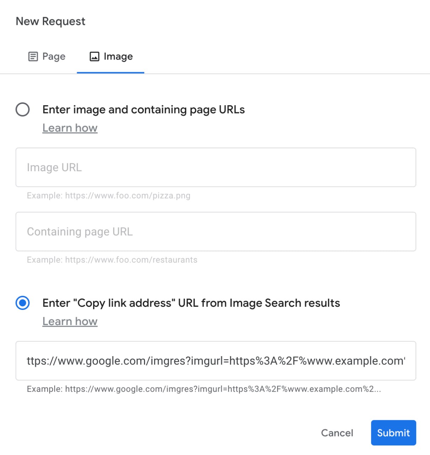This screenshot has height=455, width=430.
Task: Choose the 'Copy link address' radio button
Action: tap(22, 303)
